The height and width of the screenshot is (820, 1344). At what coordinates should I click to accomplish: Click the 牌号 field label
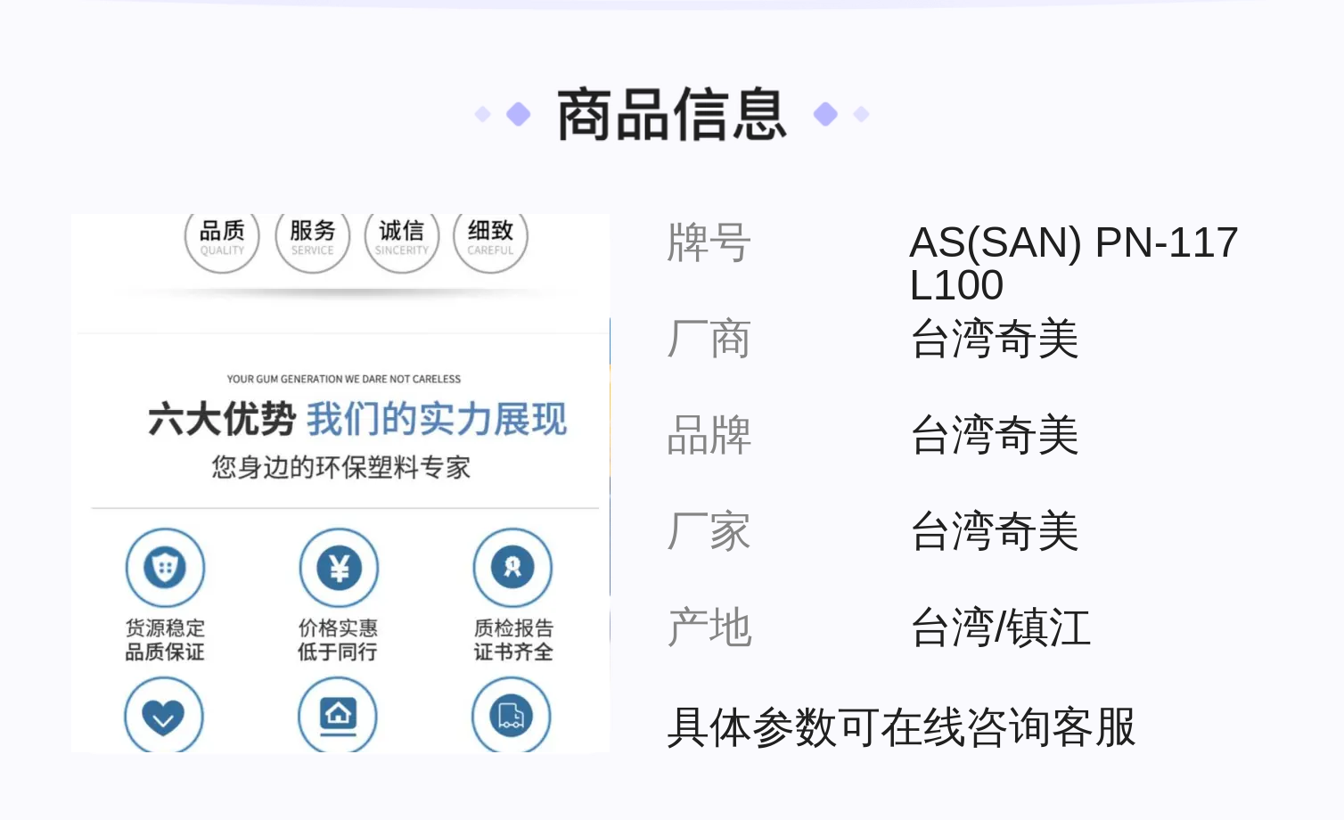coord(709,242)
